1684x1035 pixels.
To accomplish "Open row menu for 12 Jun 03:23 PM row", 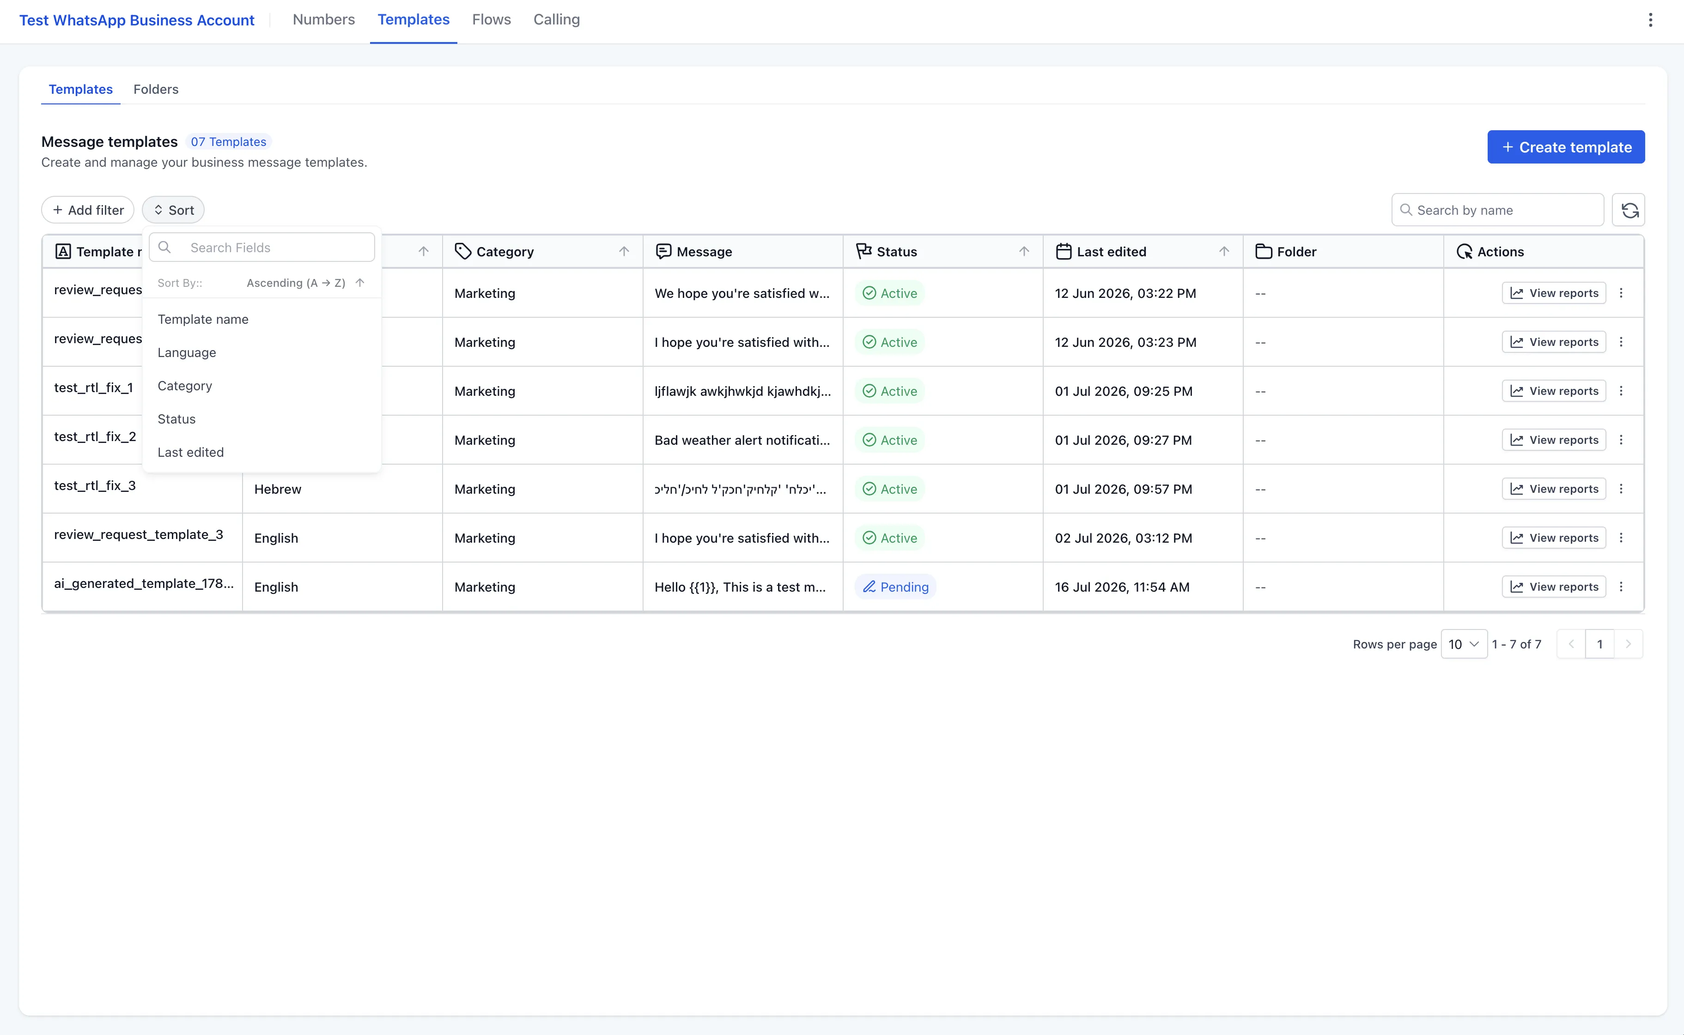I will coord(1621,342).
